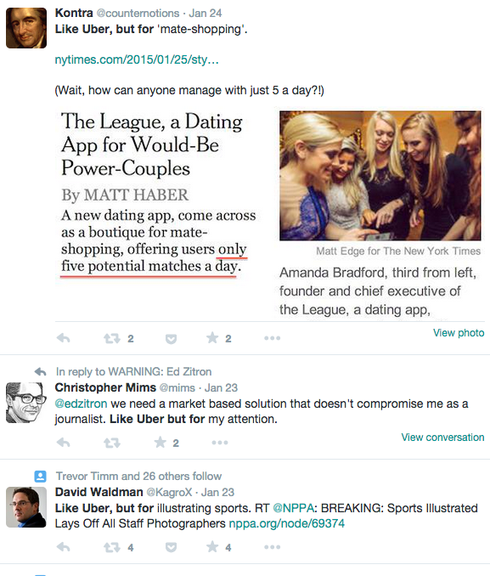Image resolution: width=490 pixels, height=576 pixels.
Task: Click View photo link
Action: (459, 333)
